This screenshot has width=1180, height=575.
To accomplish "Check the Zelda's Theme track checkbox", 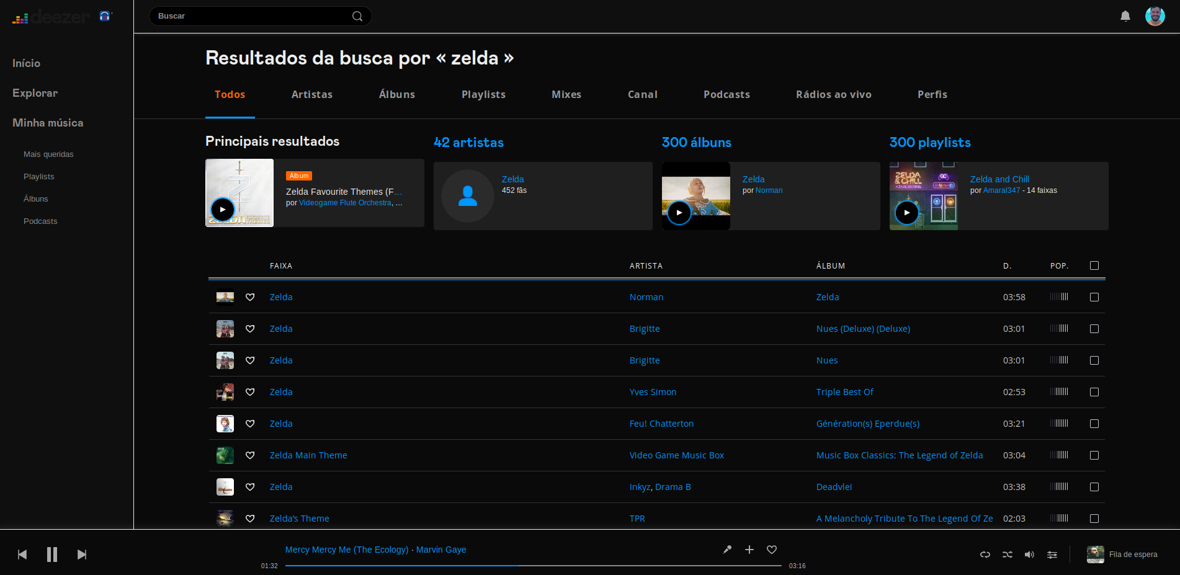I will (1094, 519).
